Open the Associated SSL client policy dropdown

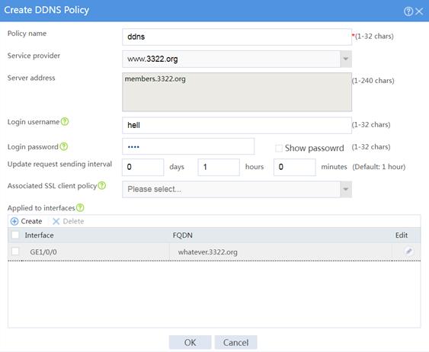(x=346, y=189)
